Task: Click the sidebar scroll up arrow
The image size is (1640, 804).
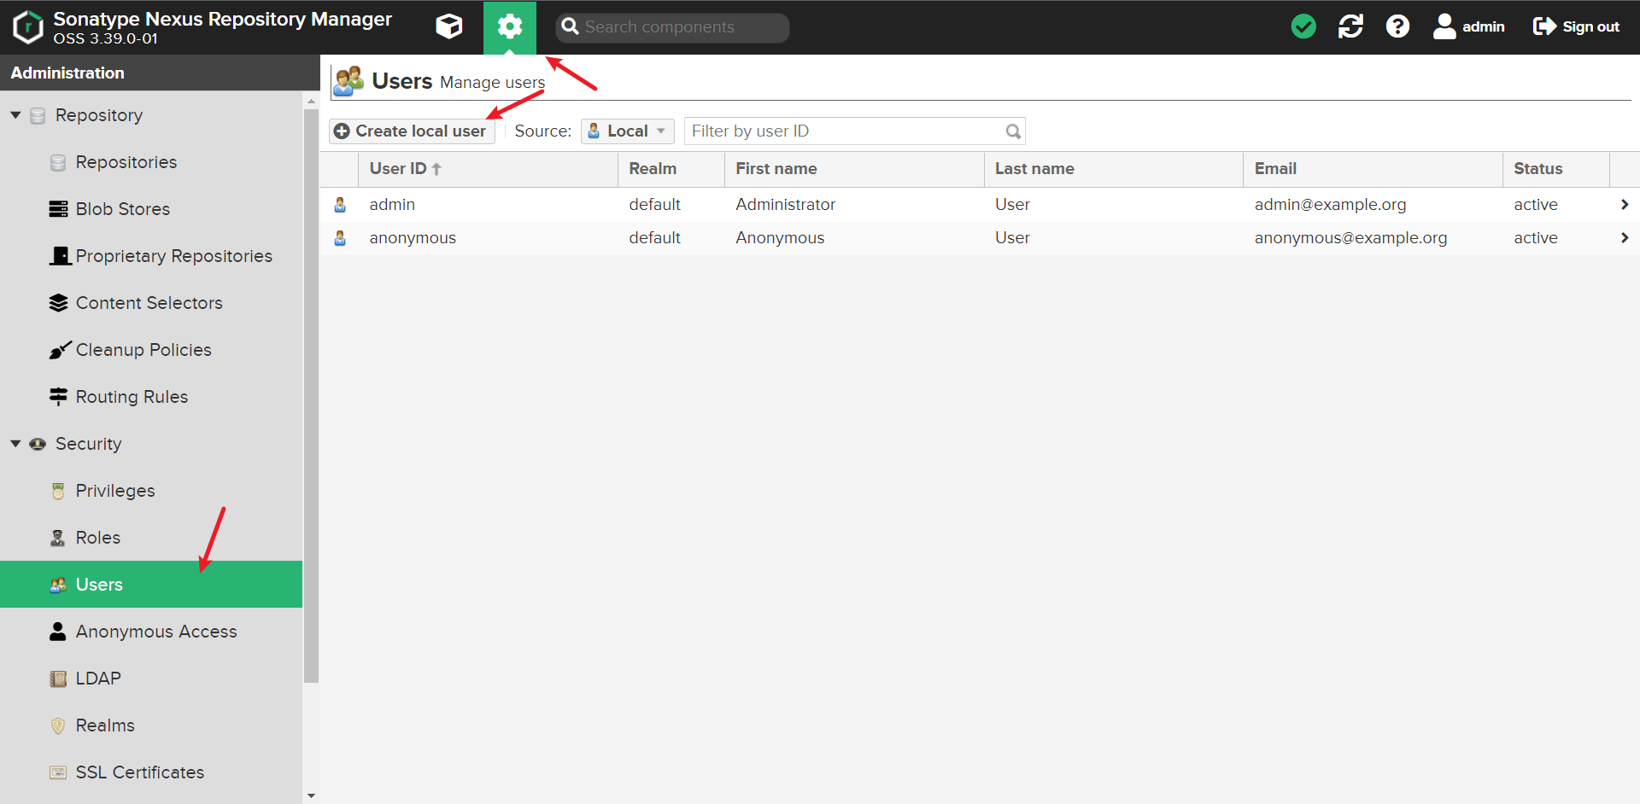Action: 312,101
